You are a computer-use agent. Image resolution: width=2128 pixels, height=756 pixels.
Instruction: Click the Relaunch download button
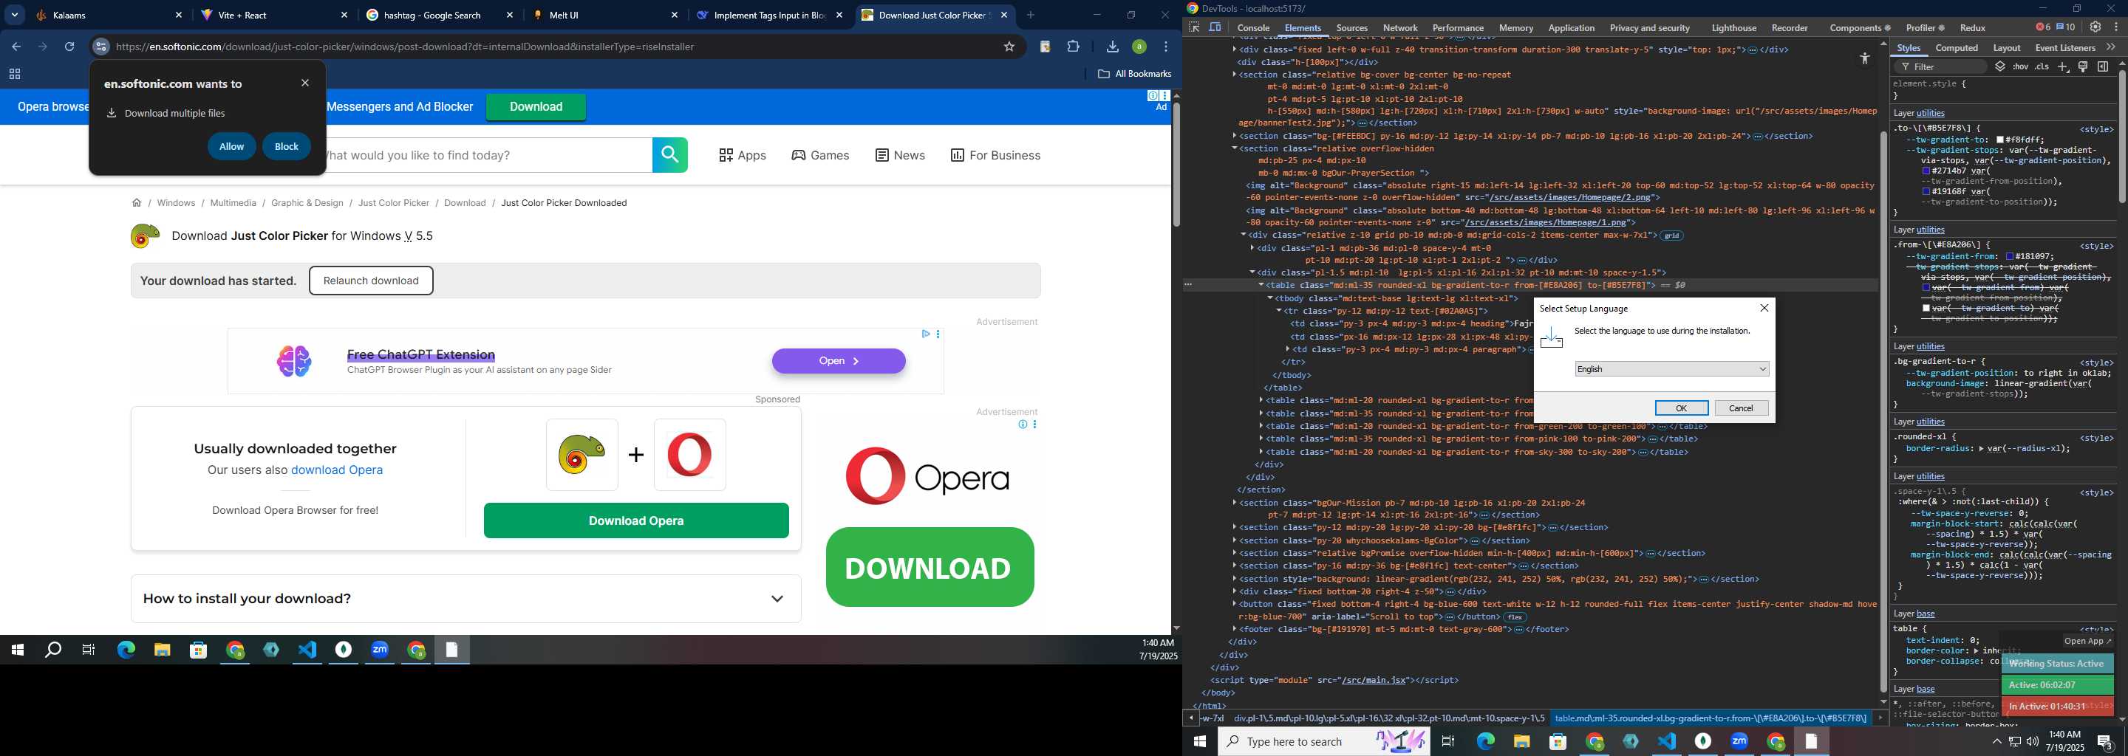371,281
